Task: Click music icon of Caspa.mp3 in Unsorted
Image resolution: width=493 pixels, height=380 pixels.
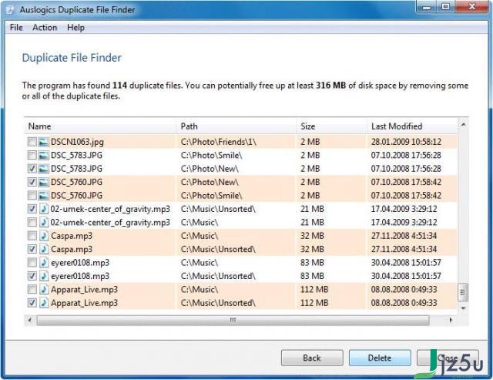Action: pyautogui.click(x=44, y=249)
